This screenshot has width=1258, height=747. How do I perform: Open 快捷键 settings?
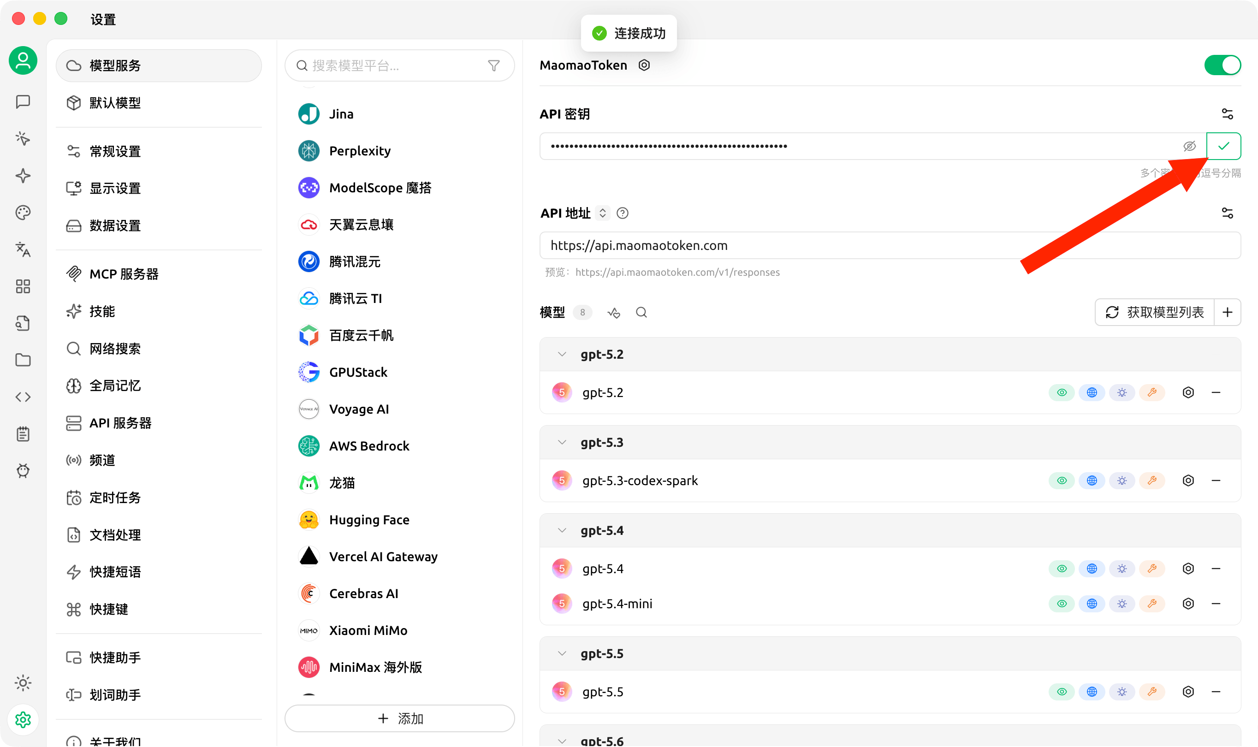pos(159,609)
